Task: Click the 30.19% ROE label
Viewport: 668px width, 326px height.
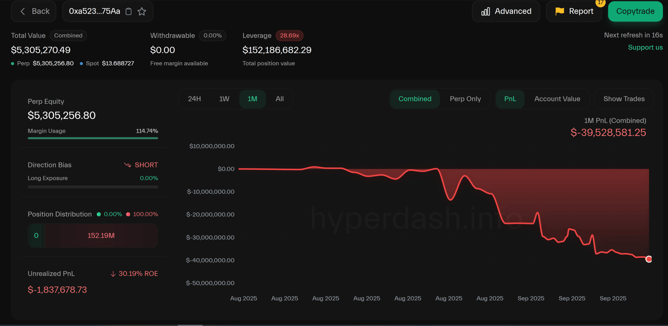Action: click(138, 274)
